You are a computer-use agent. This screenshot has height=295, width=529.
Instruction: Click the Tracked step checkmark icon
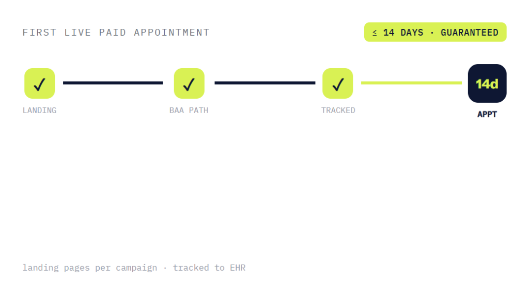click(337, 83)
